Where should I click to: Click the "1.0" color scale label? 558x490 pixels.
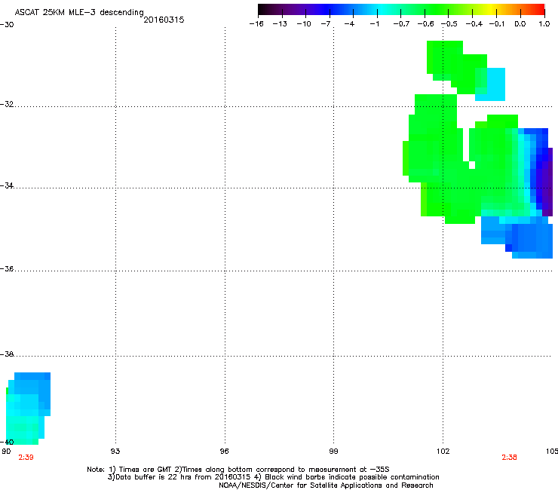(x=544, y=24)
